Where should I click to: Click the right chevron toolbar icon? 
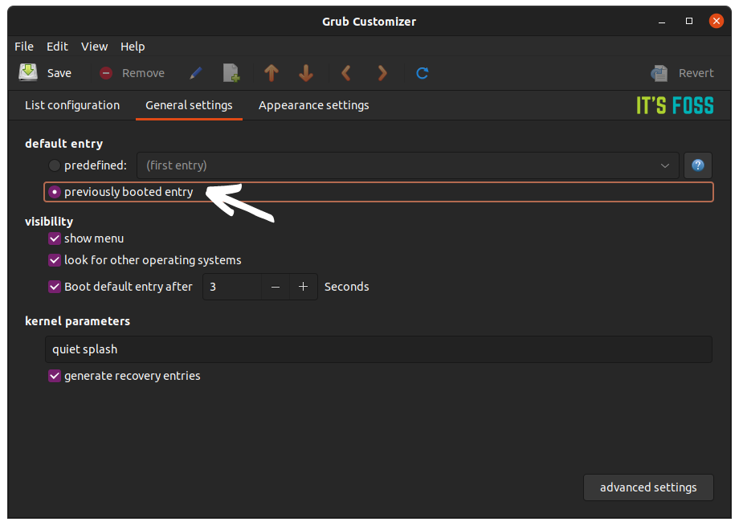coord(382,73)
